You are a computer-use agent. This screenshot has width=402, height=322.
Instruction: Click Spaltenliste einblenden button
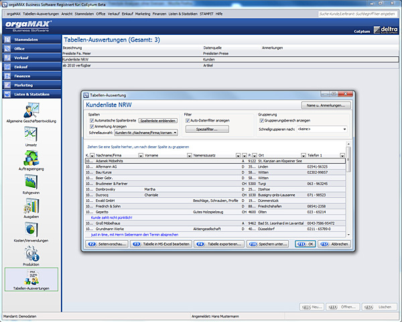[157, 121]
